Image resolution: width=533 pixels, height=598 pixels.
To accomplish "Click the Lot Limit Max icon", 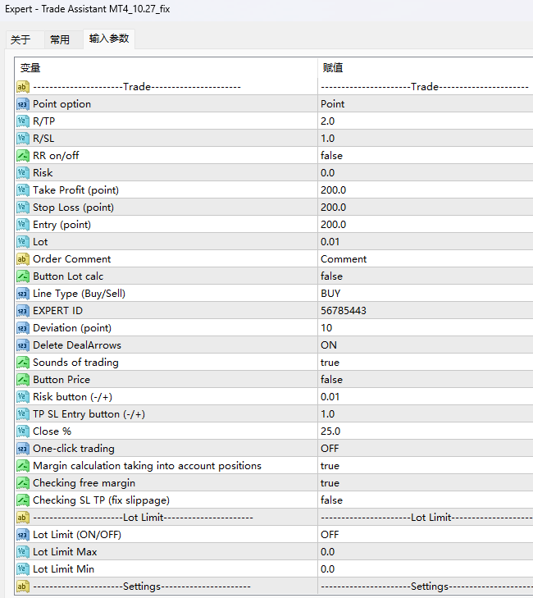I will tap(23, 552).
